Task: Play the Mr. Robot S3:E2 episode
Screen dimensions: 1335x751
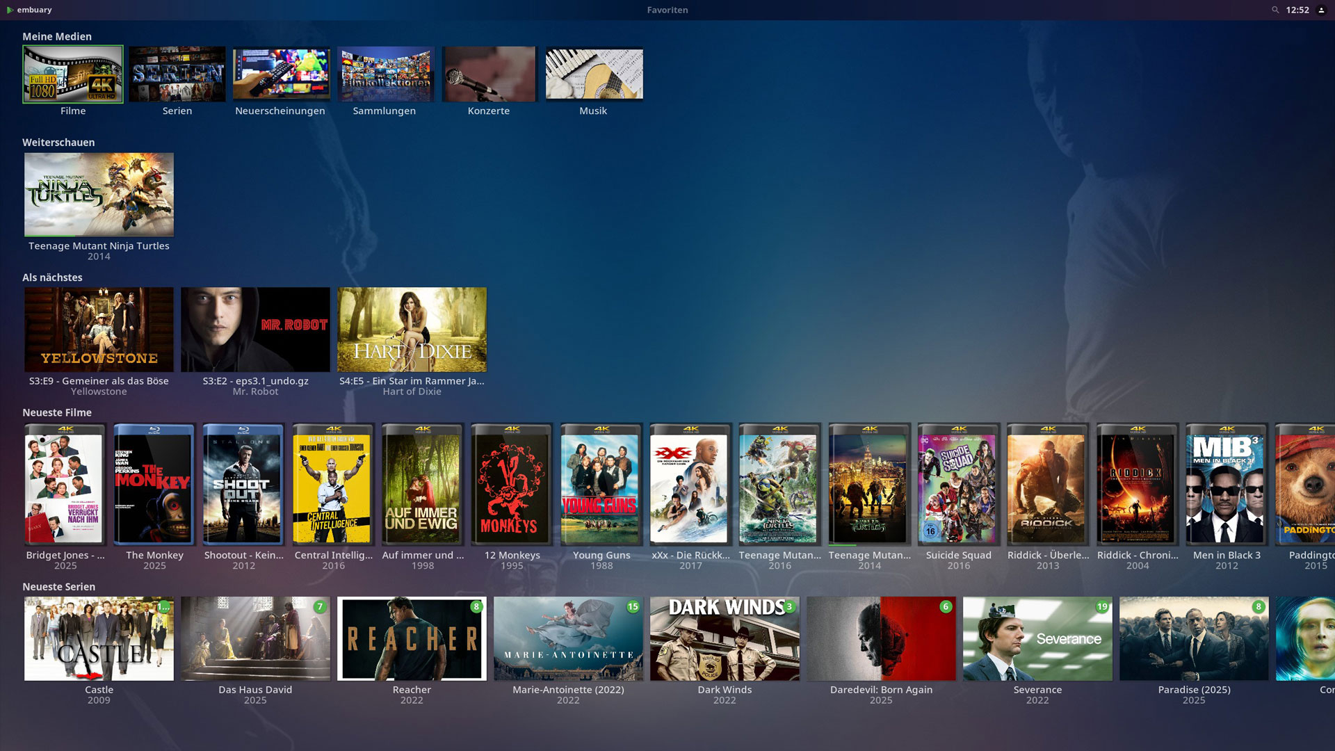Action: tap(255, 330)
